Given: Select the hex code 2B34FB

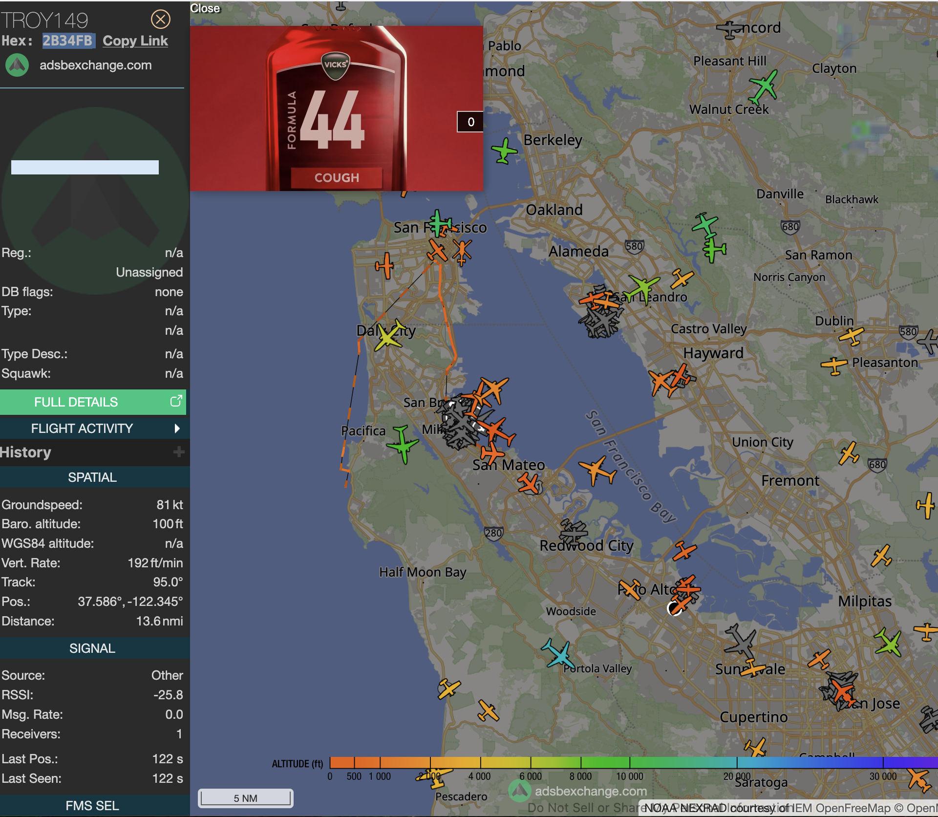Looking at the screenshot, I should tap(67, 41).
